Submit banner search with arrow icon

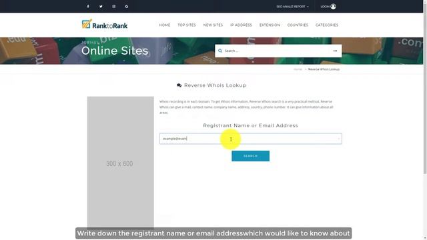[335, 51]
